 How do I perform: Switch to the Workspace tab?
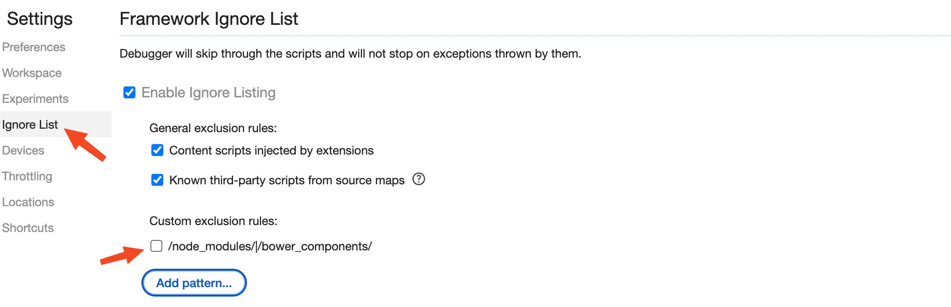click(x=32, y=73)
